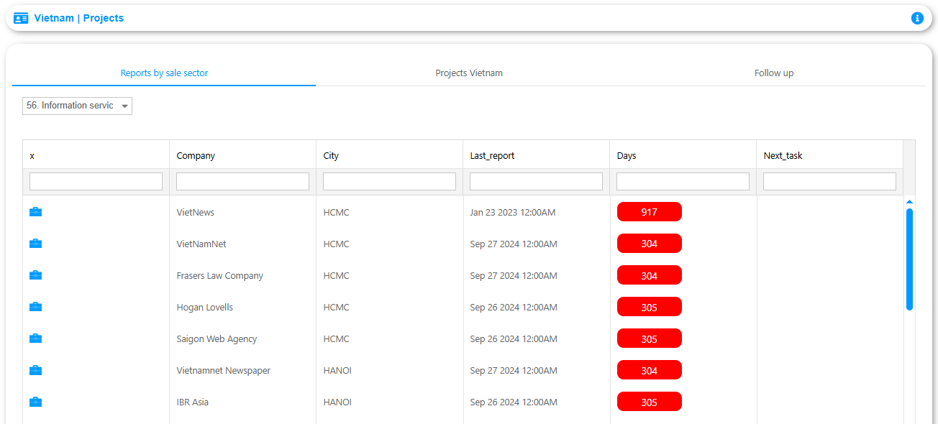Sort by City column header

point(389,155)
